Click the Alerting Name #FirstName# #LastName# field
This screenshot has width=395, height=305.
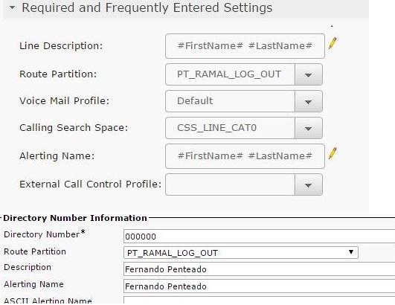coord(245,156)
